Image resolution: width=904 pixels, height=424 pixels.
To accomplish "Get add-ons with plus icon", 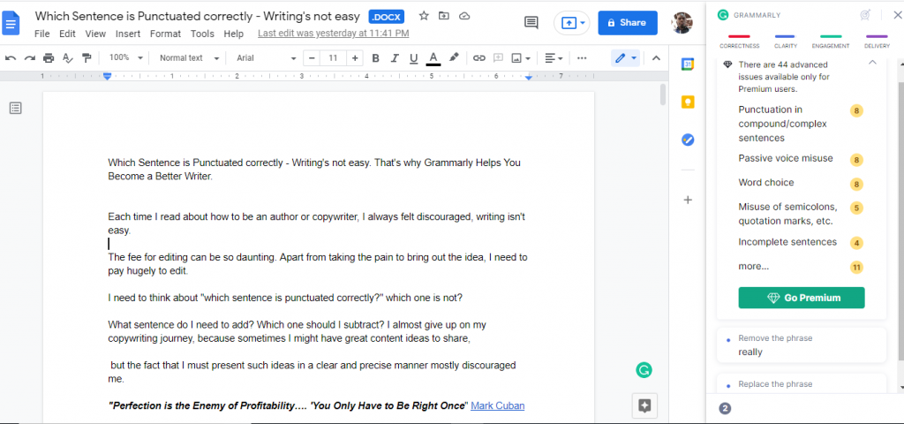I will [x=687, y=201].
